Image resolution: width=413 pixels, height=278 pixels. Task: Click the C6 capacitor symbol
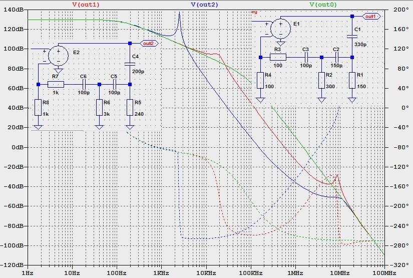pyautogui.click(x=84, y=84)
